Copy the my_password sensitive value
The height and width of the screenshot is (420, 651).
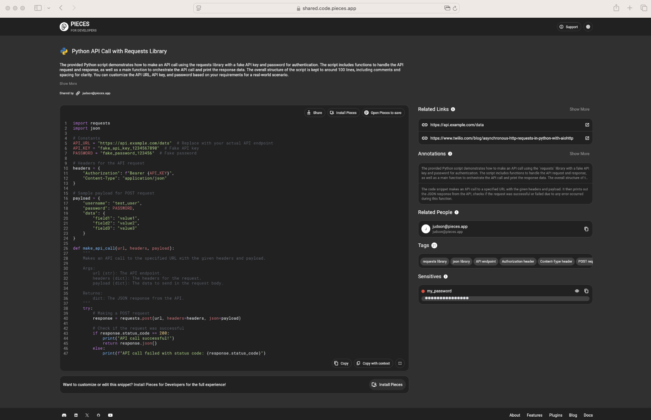[586, 291]
